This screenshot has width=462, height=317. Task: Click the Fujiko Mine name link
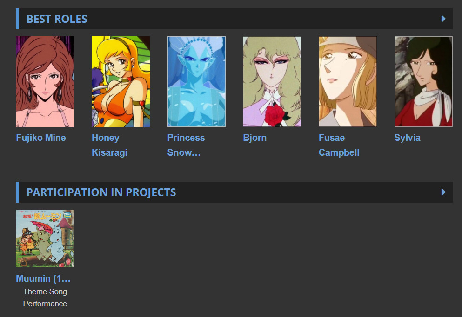pyautogui.click(x=41, y=138)
